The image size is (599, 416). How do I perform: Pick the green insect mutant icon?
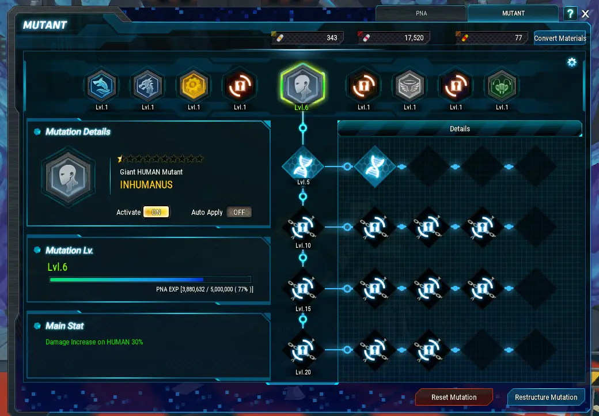[502, 86]
